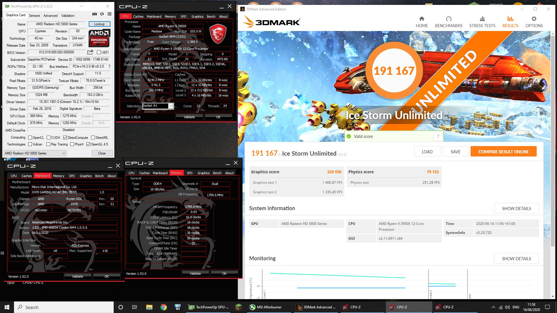This screenshot has width=557, height=313.
Task: Click the GPU-Z Close button
Action: (x=102, y=153)
